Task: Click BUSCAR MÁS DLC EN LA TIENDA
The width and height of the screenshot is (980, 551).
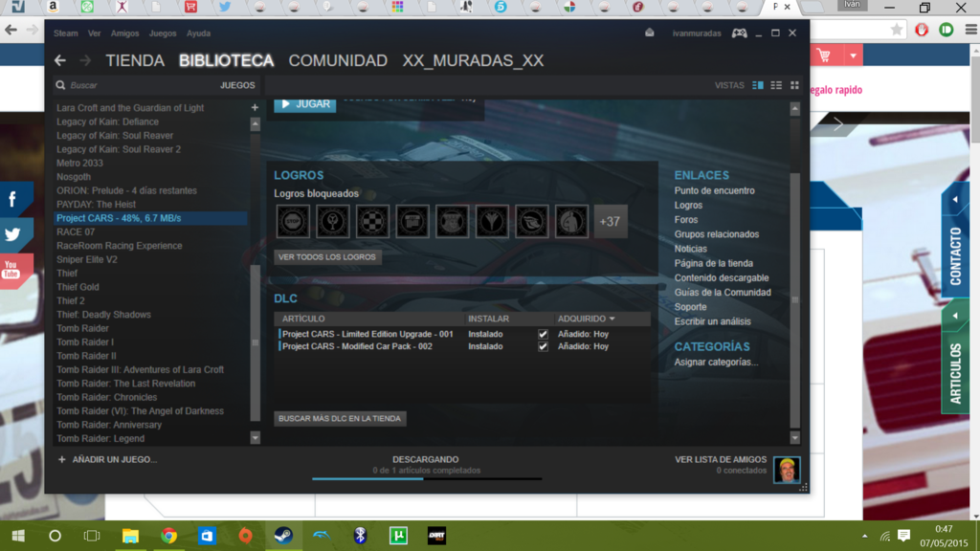Action: coord(340,419)
